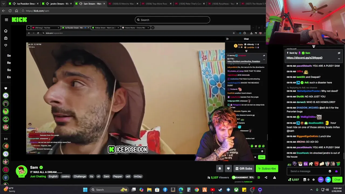
Task: Open chat settings gear
Action: 313,179
